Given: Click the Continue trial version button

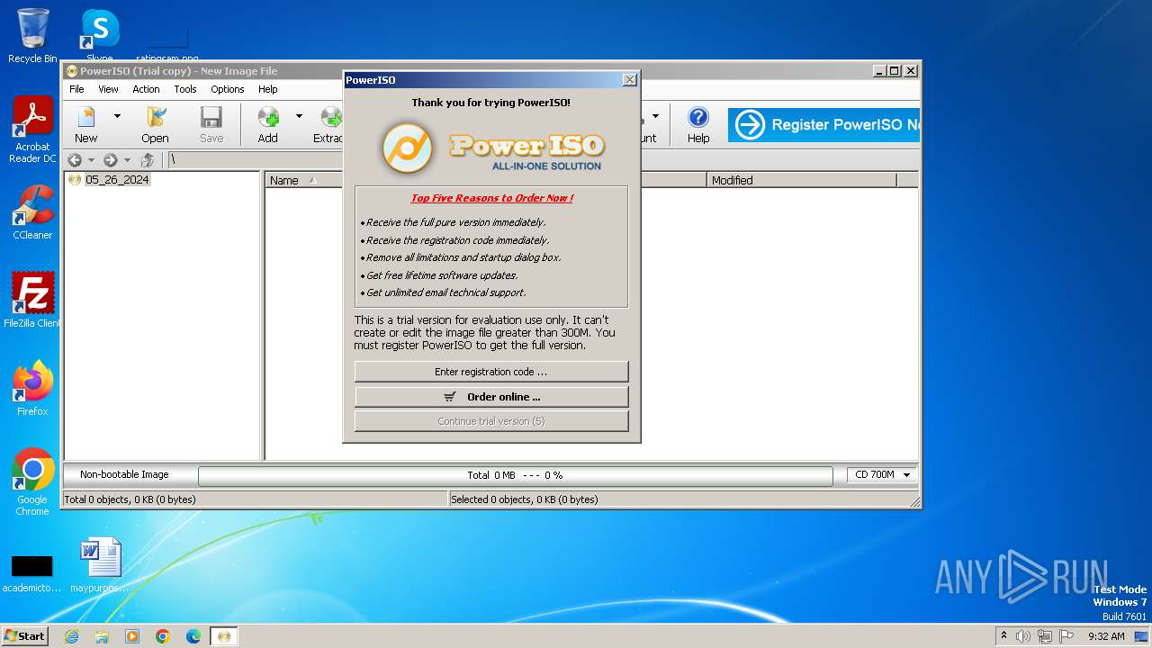Looking at the screenshot, I should pos(491,421).
